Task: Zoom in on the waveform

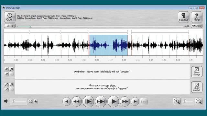Action: (177, 101)
